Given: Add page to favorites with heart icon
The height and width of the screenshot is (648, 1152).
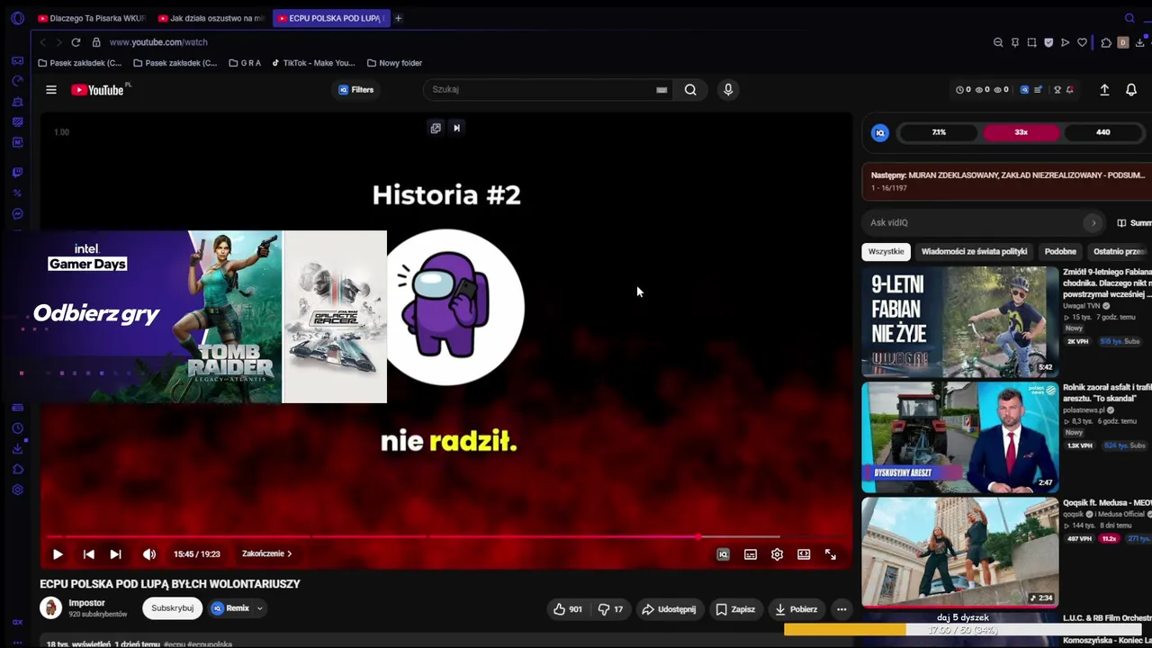Looking at the screenshot, I should tap(1082, 42).
